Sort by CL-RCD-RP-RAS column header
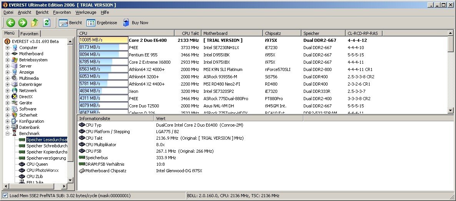 363,33
